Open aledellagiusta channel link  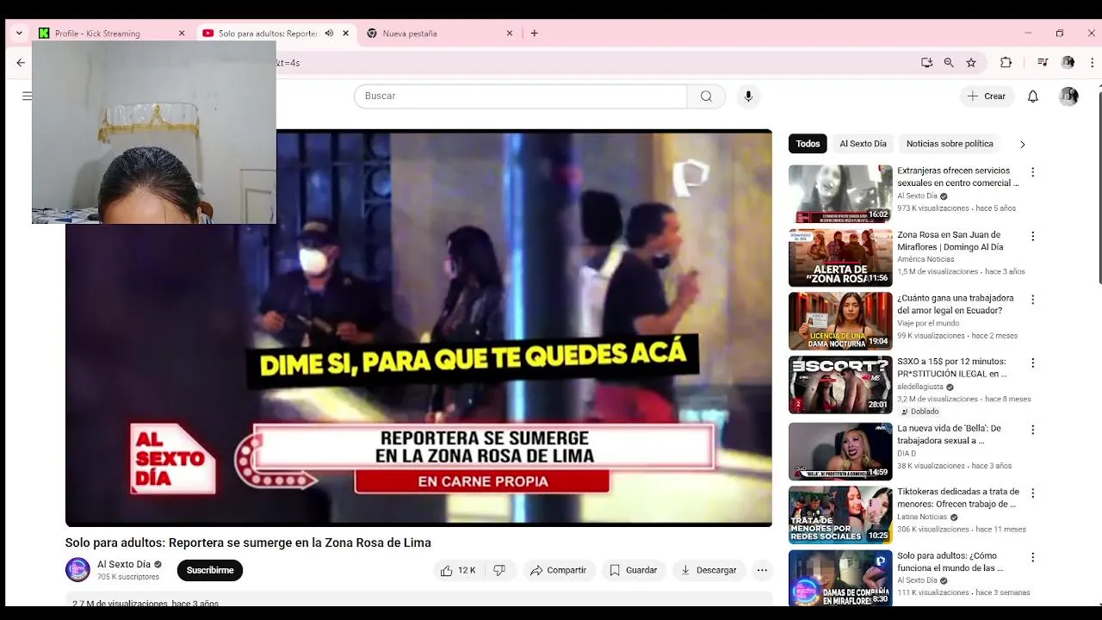(920, 387)
